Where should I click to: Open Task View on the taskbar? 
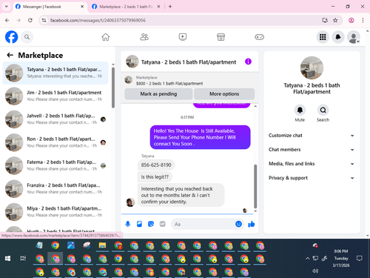[23, 259]
